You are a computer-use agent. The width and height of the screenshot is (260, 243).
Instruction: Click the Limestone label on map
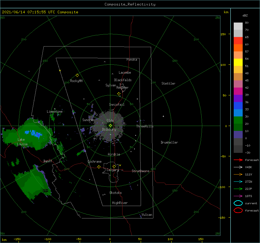pos(55,112)
